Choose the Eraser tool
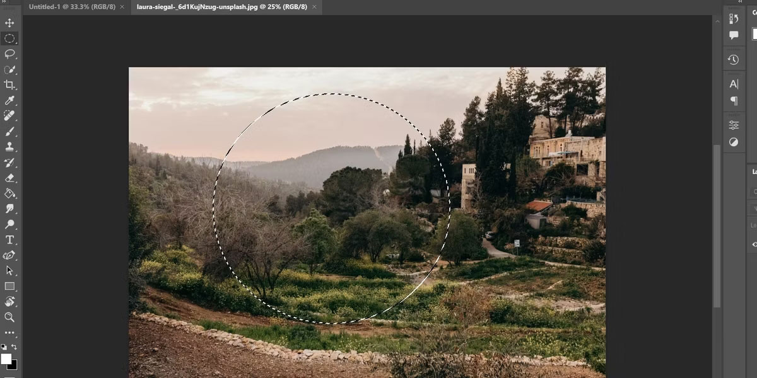 click(9, 178)
